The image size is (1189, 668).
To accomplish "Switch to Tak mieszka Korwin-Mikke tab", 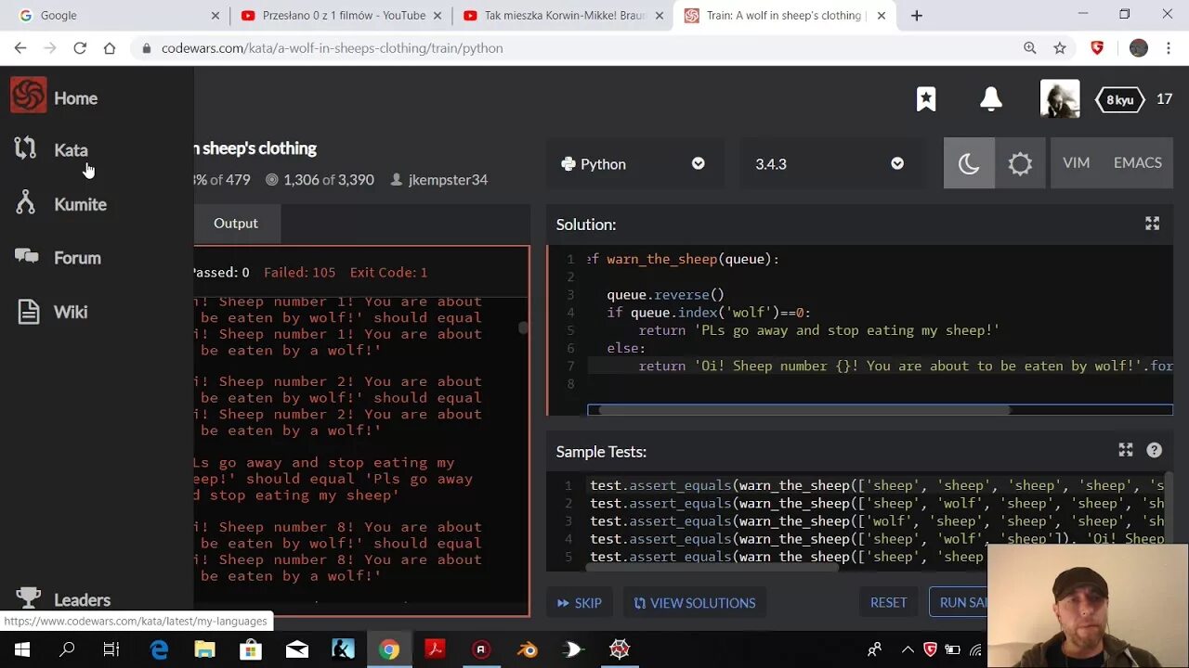I will coord(562,15).
